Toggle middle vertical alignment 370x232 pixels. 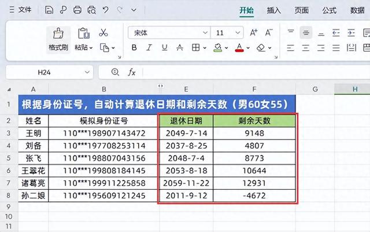306,32
